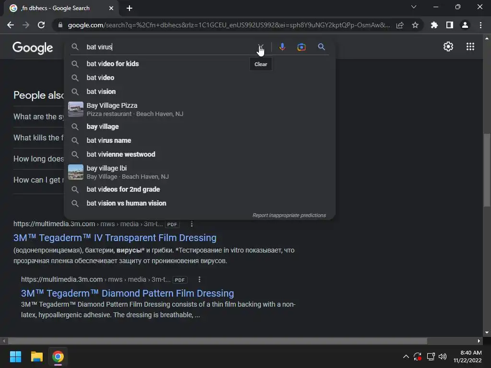Screen dimensions: 491x368
Task: Go to the Google logo homepage
Action: point(33,48)
